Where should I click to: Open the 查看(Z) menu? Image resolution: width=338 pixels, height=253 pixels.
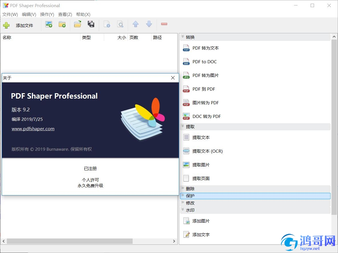[x=65, y=15]
